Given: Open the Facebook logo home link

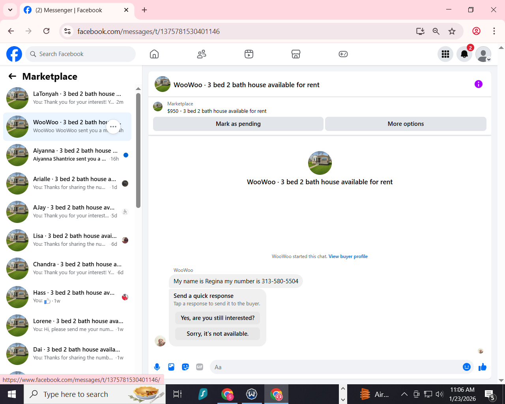Looking at the screenshot, I should pos(14,54).
